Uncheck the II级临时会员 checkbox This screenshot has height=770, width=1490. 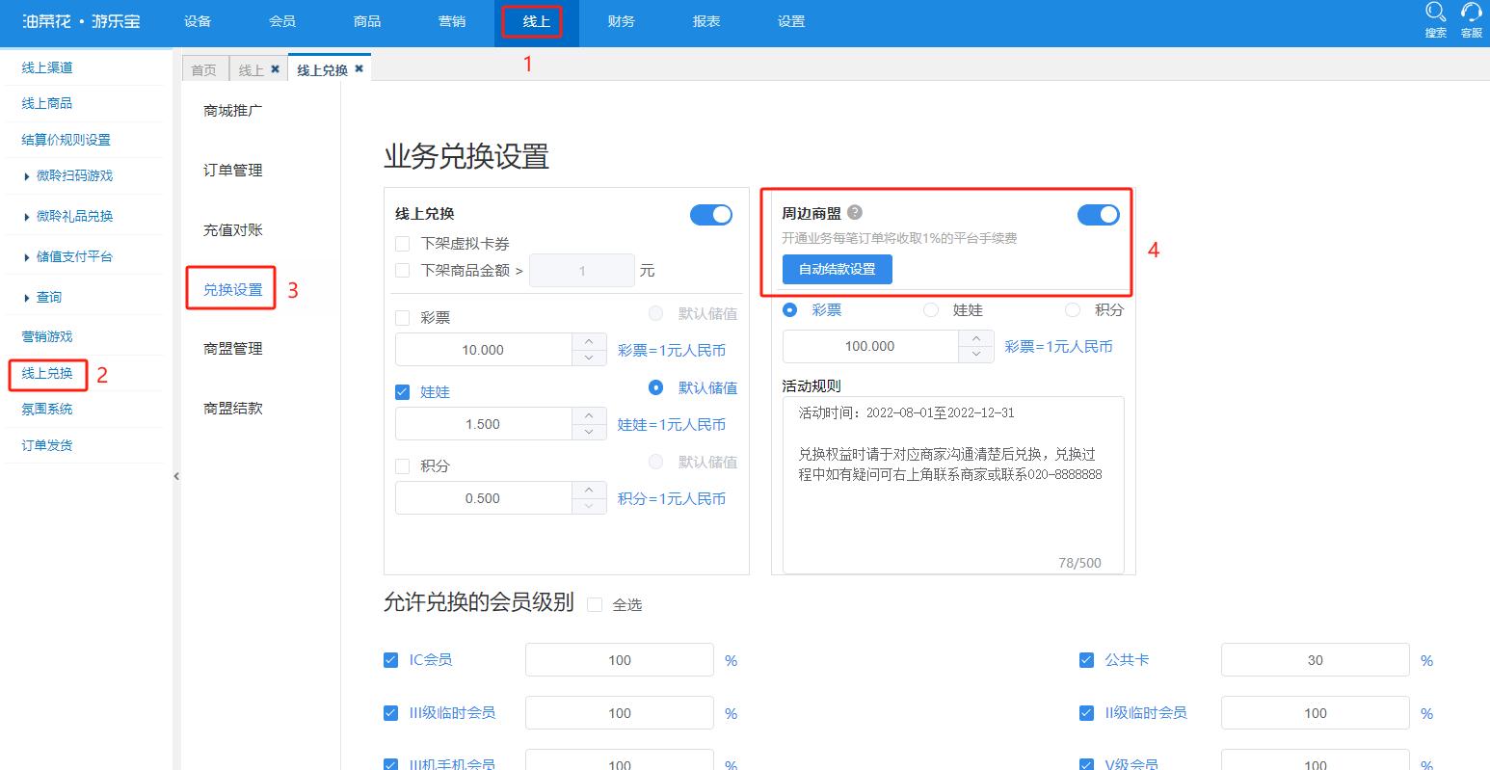[1086, 713]
